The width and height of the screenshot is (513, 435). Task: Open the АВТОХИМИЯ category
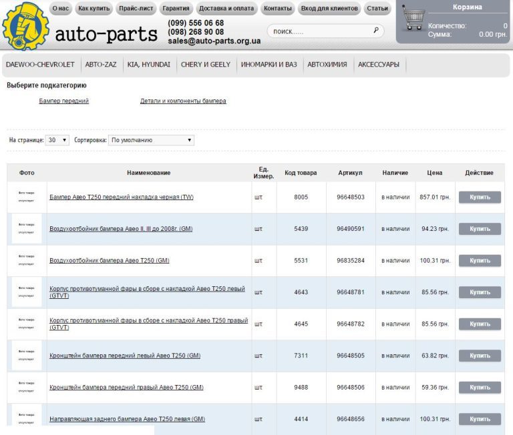pos(327,65)
